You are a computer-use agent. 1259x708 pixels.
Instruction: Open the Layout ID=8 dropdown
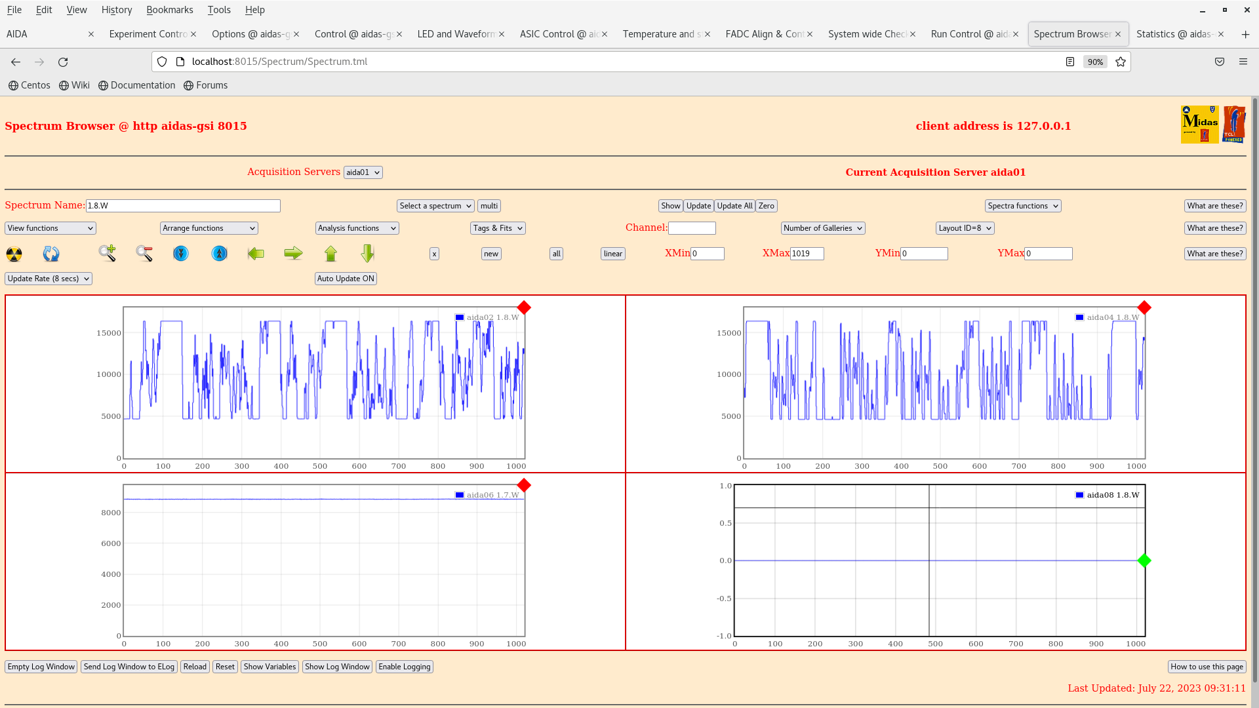click(x=965, y=228)
